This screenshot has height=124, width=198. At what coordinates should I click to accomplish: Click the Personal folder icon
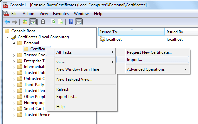[x=20, y=43]
